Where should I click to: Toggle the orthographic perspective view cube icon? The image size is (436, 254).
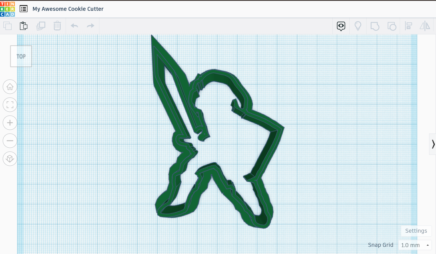[x=10, y=159]
